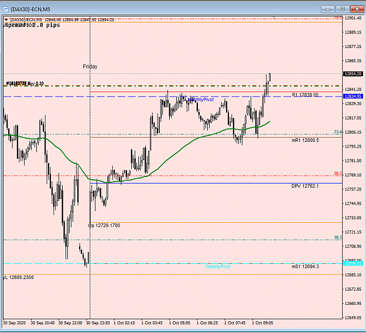Click the chart window icon in title bar

pos(5,9)
